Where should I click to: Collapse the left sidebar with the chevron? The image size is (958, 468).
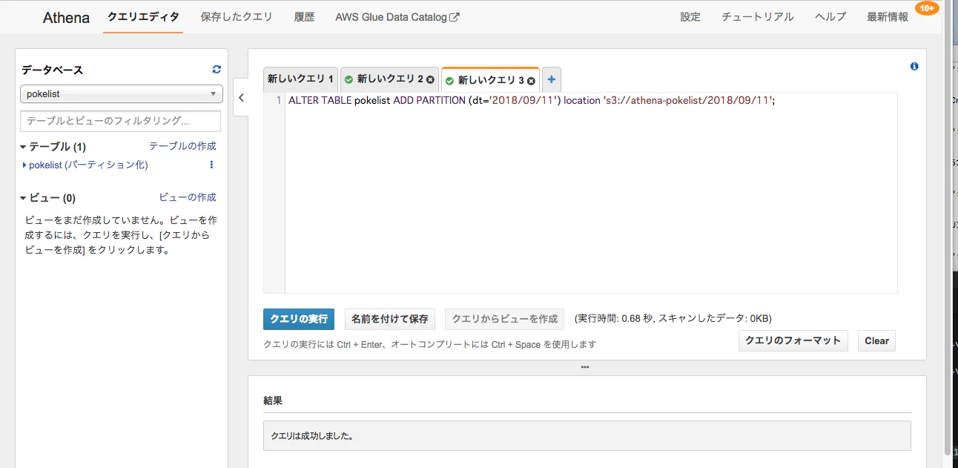click(x=241, y=97)
